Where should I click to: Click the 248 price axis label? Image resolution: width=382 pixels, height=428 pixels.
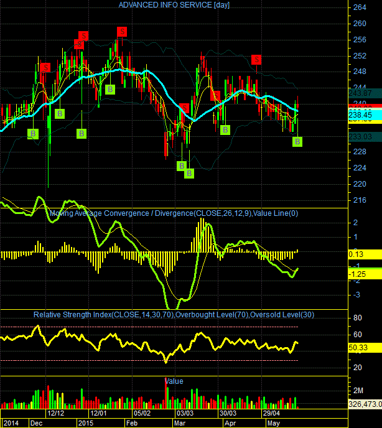pyautogui.click(x=360, y=72)
